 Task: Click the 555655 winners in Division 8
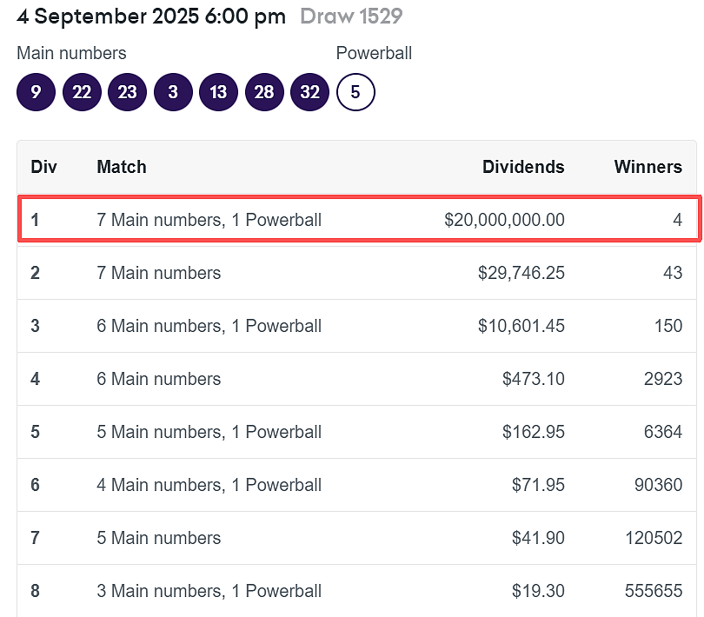[654, 591]
